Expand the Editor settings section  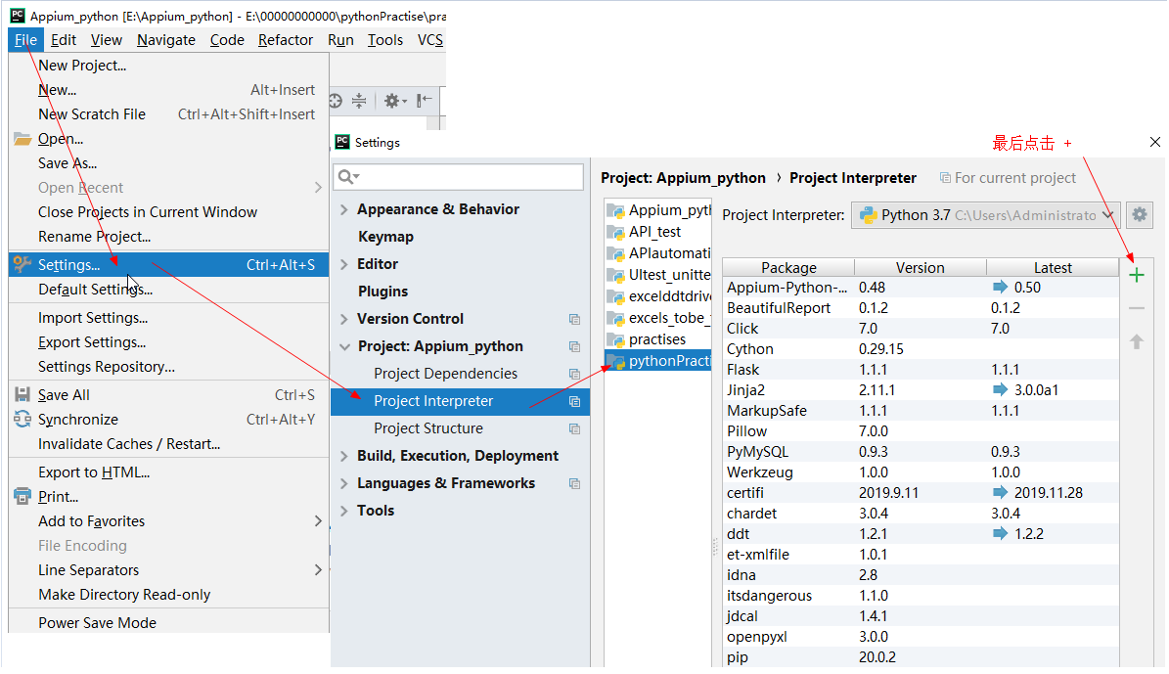pos(343,264)
